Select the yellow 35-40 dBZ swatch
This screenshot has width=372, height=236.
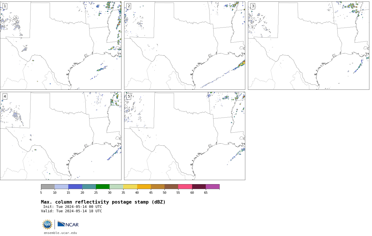(x=130, y=186)
